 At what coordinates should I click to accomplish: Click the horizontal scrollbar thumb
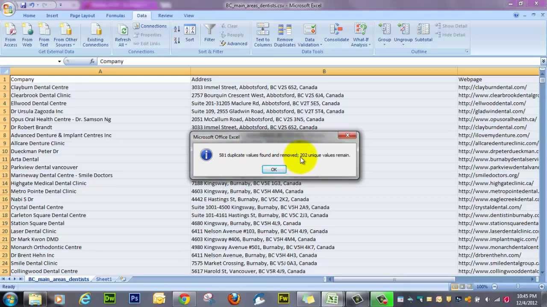394,279
